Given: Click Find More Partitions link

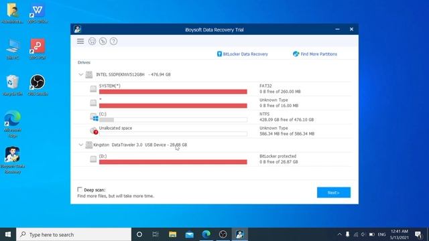Looking at the screenshot, I should 315,54.
